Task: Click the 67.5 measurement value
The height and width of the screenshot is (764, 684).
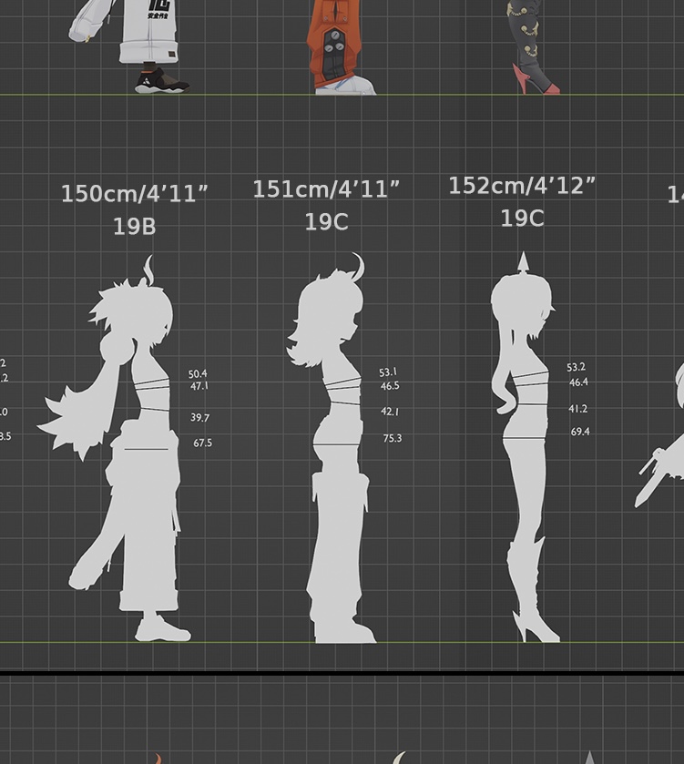Action: [x=203, y=443]
